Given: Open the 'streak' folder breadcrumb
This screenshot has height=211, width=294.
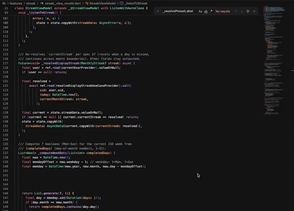Looking at the screenshot, I should tap(31, 3).
